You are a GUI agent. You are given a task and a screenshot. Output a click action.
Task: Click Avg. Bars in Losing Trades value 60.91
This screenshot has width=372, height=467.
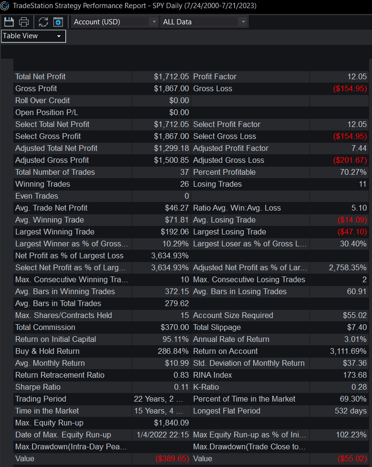[x=357, y=291]
